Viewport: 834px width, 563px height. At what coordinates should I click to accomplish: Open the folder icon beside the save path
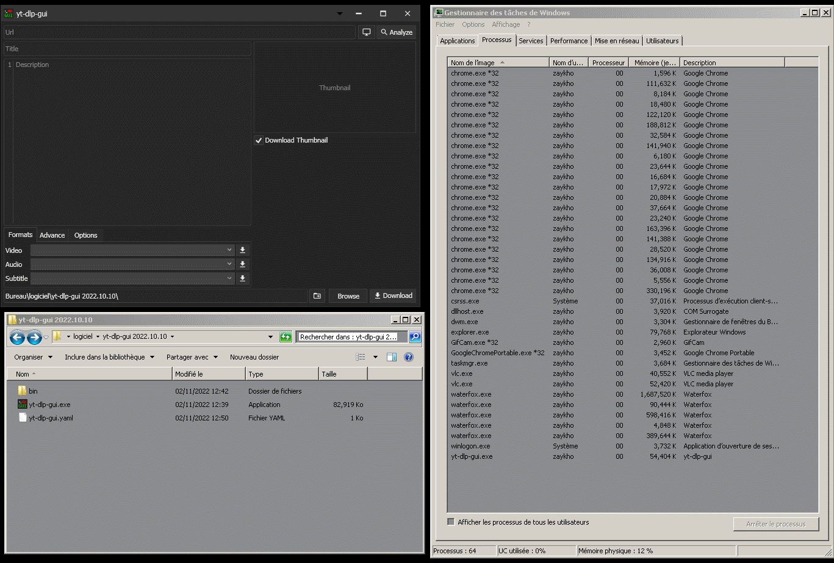317,296
